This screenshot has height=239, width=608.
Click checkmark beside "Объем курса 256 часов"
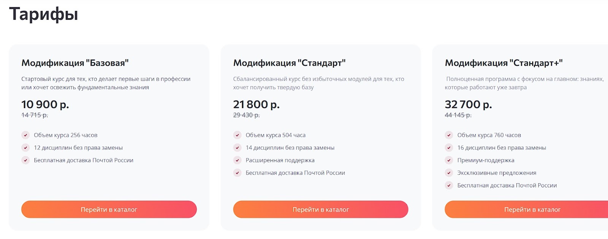click(x=25, y=135)
